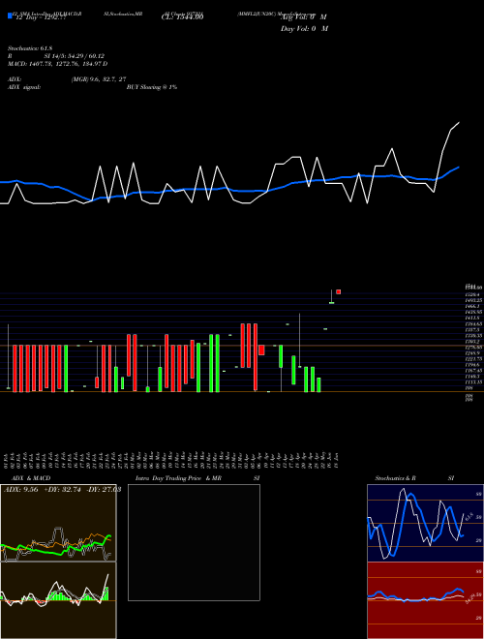The width and height of the screenshot is (484, 639).
Task: Open the MACD histogram chart thumbnail
Action: pos(58,600)
